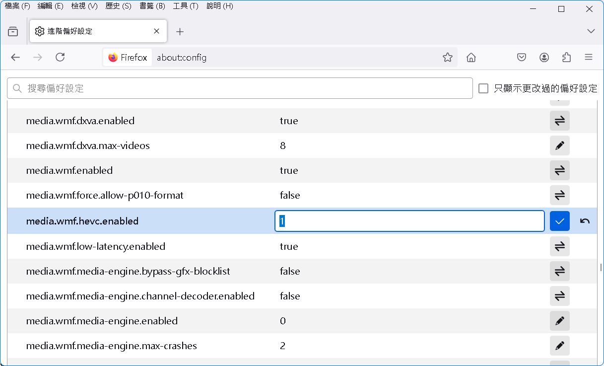Screen dimensions: 604x366
Task: Toggle media.wmf.enabled value
Action: pos(559,170)
